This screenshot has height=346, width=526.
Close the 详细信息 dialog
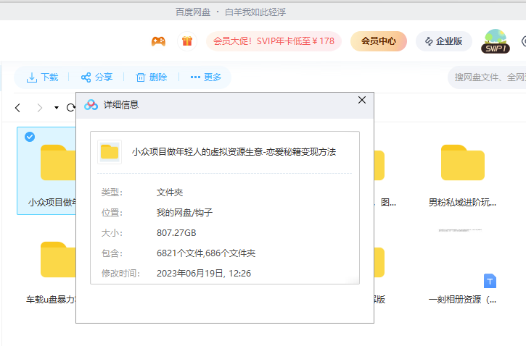click(x=362, y=100)
